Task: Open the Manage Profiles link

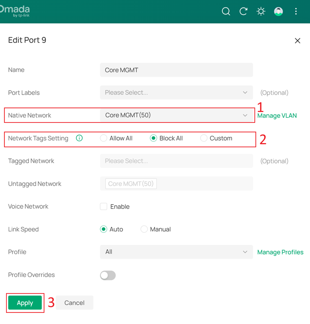Action: (280, 252)
